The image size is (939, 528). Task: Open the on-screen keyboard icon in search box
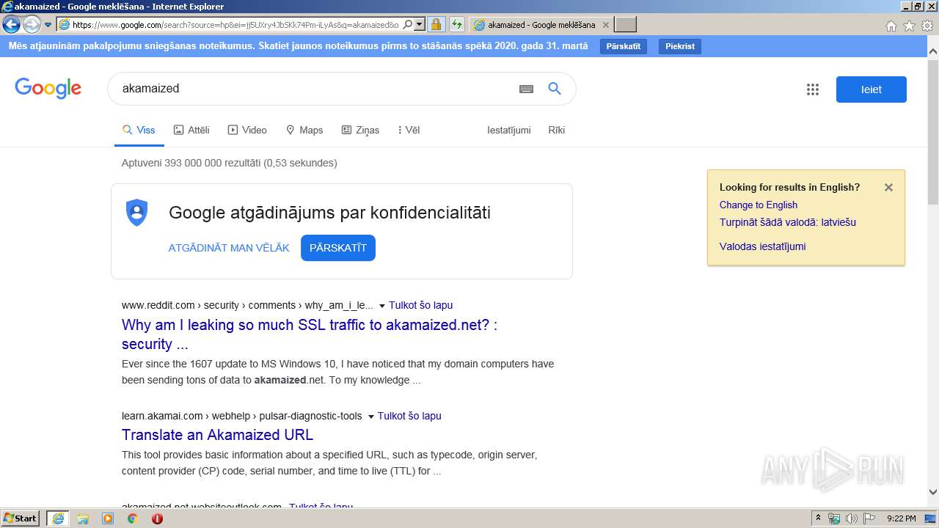pyautogui.click(x=526, y=89)
